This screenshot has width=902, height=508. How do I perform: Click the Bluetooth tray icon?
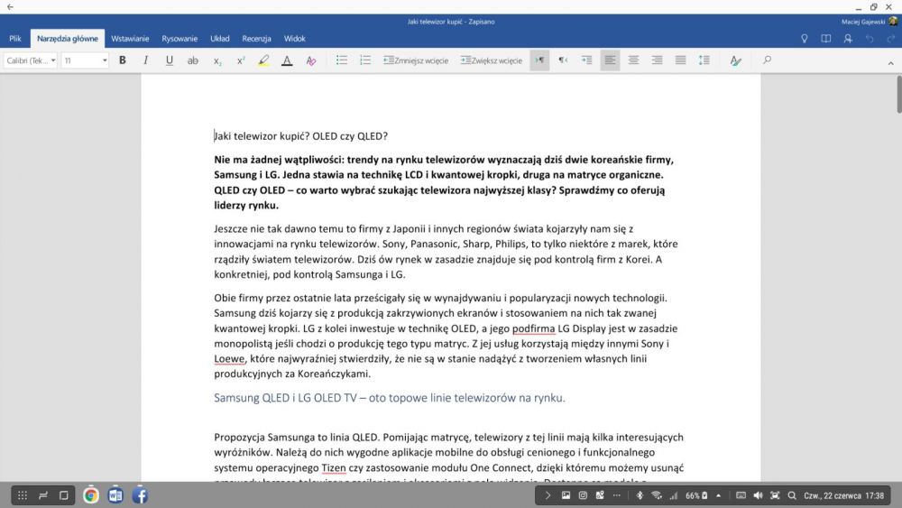(640, 495)
